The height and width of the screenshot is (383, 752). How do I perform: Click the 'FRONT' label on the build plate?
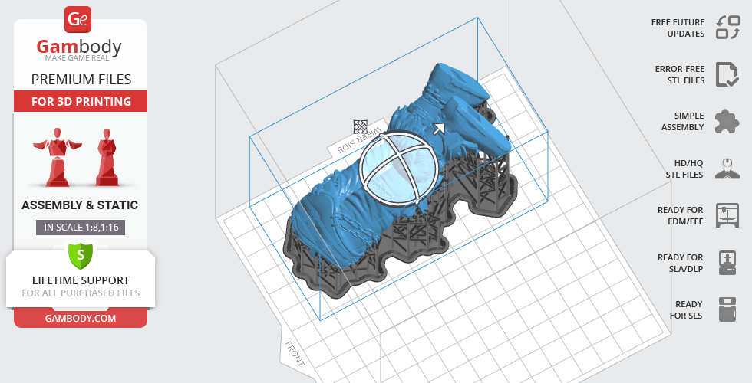tap(294, 354)
